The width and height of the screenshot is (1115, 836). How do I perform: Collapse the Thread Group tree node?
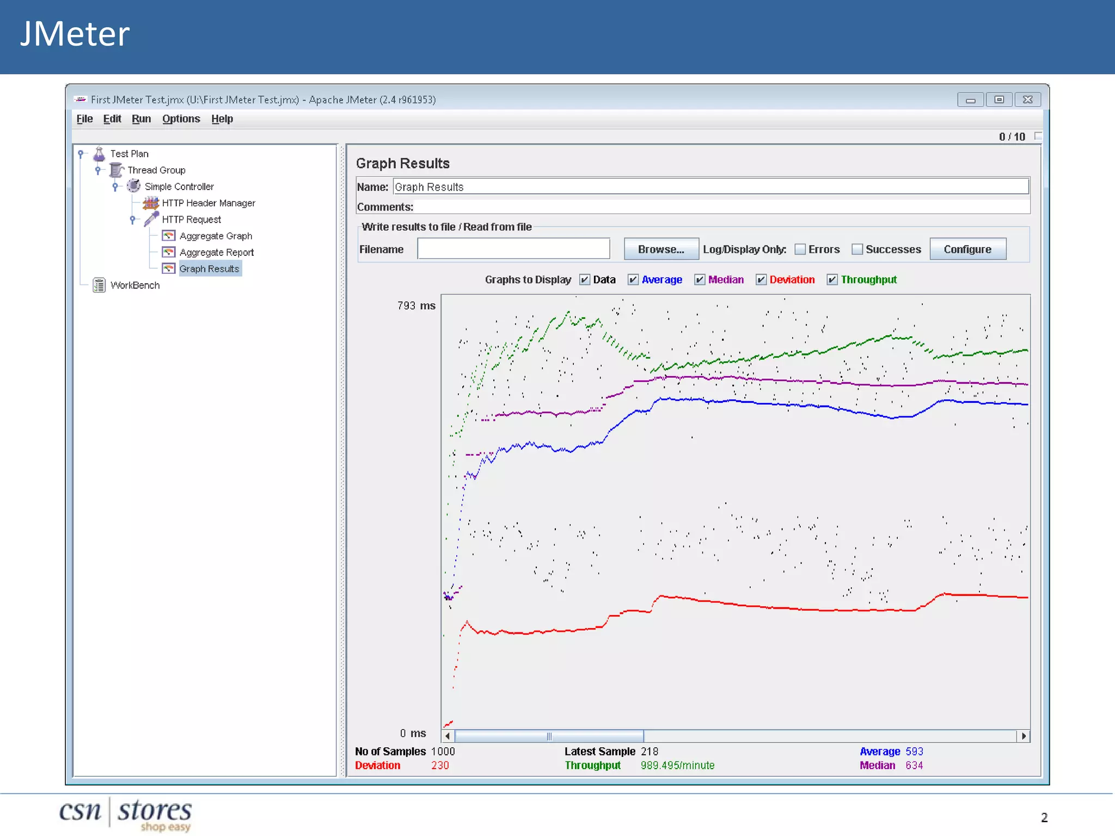pos(98,170)
